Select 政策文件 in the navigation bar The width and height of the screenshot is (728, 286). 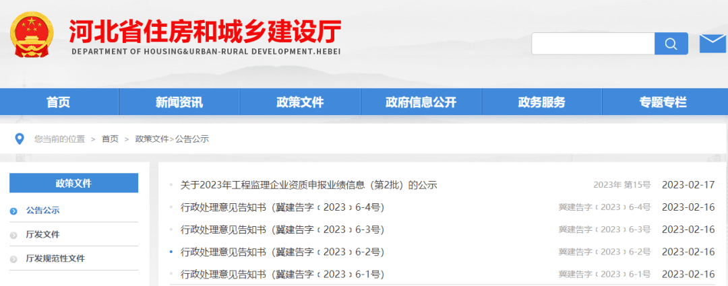pos(300,102)
